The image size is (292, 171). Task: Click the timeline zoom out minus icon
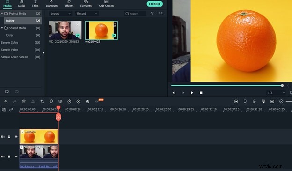281,101
